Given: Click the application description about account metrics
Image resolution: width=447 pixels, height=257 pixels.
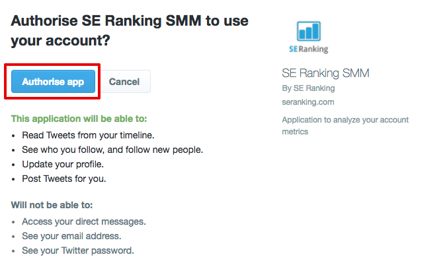Looking at the screenshot, I should [345, 125].
